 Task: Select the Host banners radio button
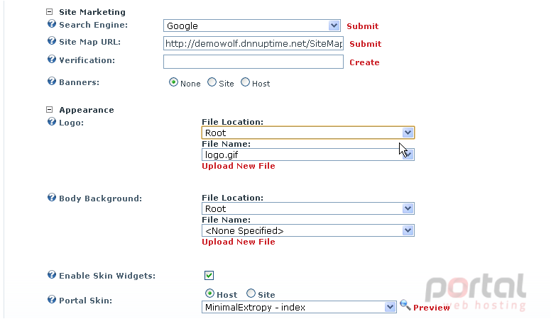coord(245,82)
